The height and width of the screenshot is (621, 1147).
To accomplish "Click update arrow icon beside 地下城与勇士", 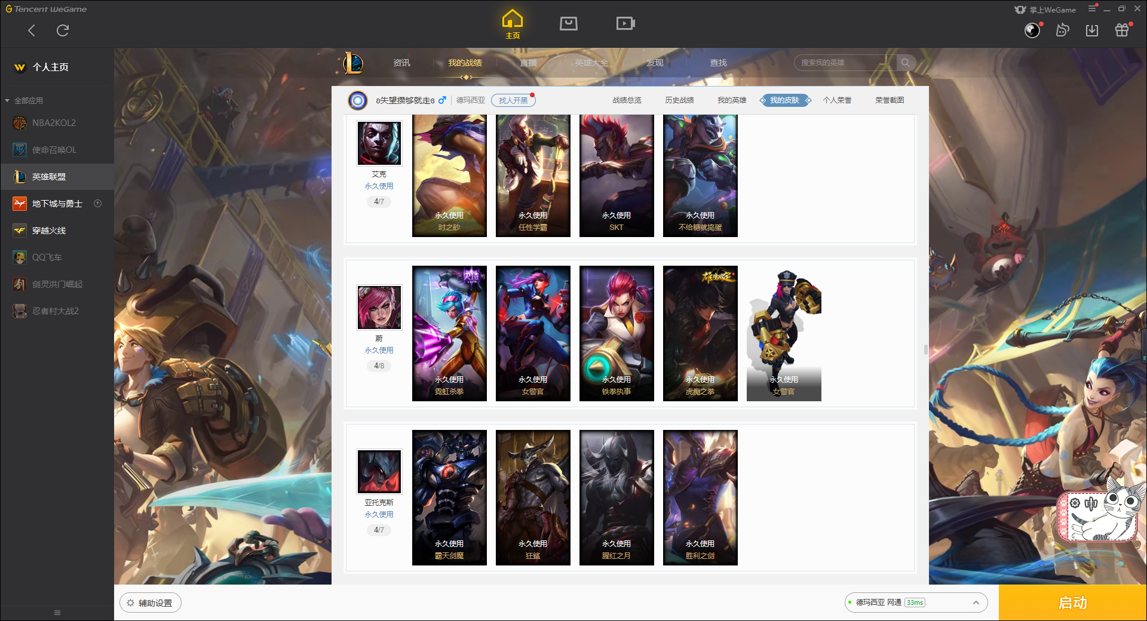I will (98, 204).
